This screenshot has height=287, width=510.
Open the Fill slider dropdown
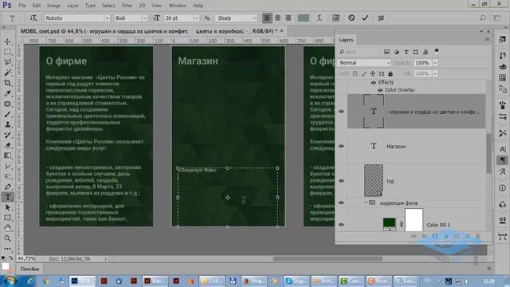(435, 73)
